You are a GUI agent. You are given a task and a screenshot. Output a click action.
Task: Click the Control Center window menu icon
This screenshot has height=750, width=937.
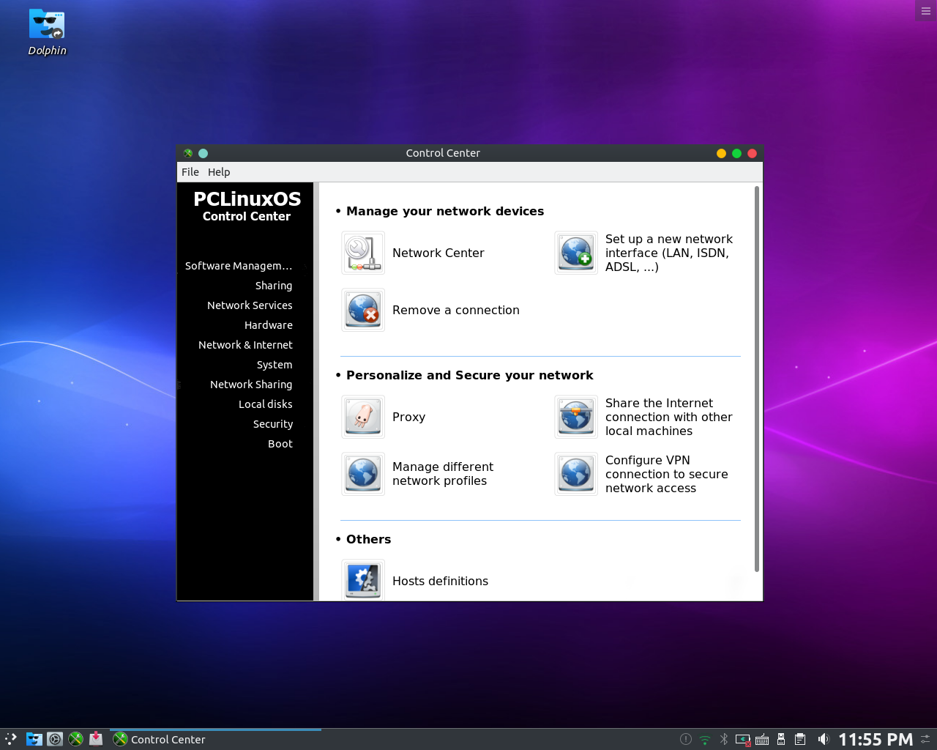tap(188, 153)
